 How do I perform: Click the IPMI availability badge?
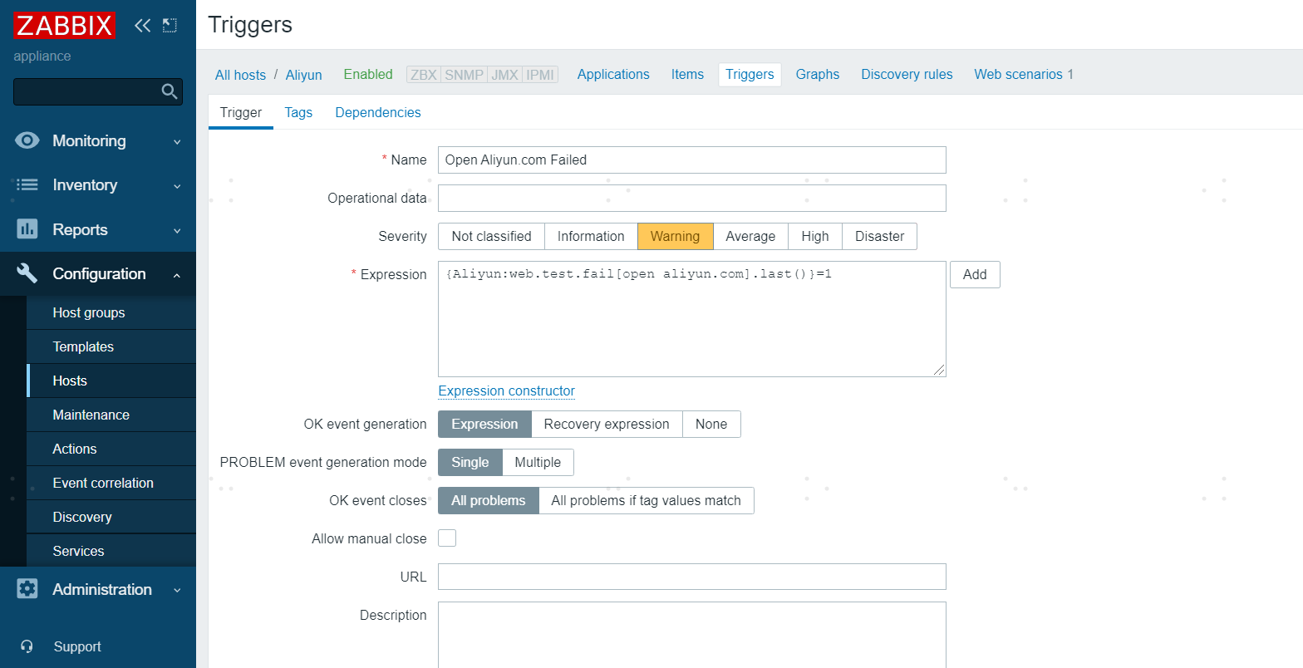coord(540,75)
